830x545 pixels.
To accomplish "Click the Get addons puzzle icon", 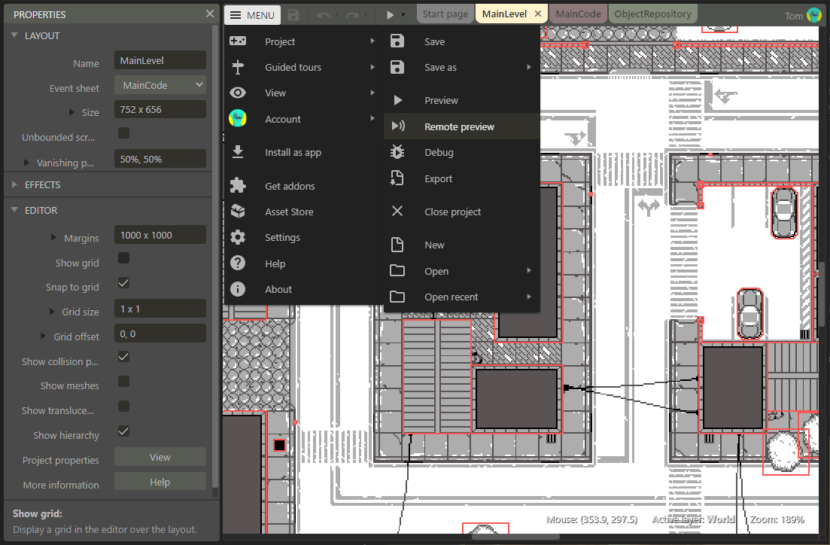I will coord(238,186).
